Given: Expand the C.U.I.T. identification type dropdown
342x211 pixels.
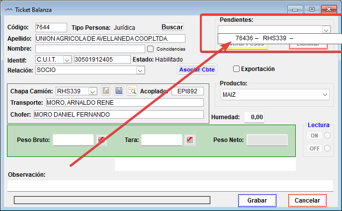Looking at the screenshot, I should point(67,60).
